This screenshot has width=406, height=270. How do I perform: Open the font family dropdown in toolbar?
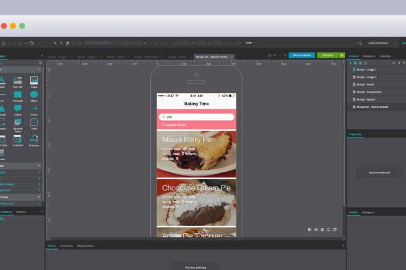pyautogui.click(x=98, y=43)
